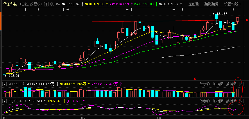The image size is (249, 119).
Task: Click the MAVOL2:77.373万 readout
Action: pyautogui.click(x=105, y=84)
